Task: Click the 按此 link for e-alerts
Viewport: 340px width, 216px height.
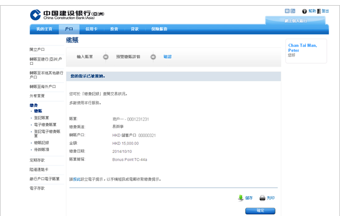Action: (x=77, y=180)
